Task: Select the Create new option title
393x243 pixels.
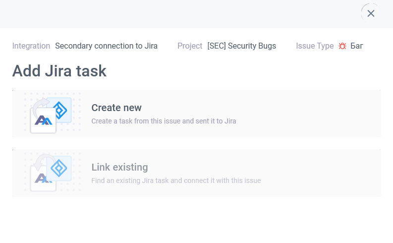Action: [x=116, y=108]
